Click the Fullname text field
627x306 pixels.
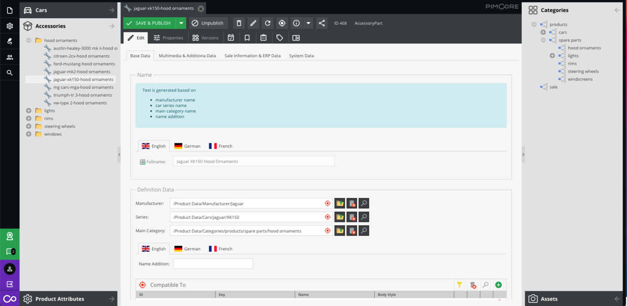point(254,161)
